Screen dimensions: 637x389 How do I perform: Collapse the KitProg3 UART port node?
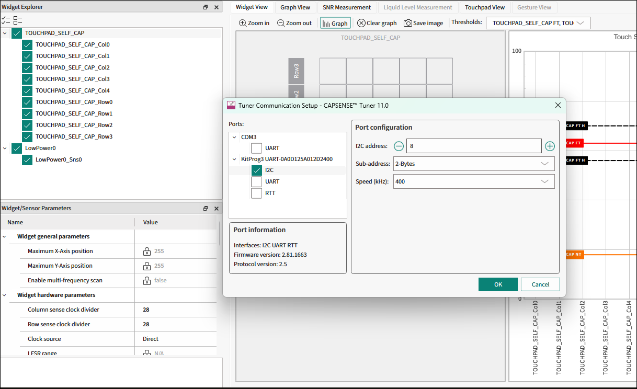234,159
